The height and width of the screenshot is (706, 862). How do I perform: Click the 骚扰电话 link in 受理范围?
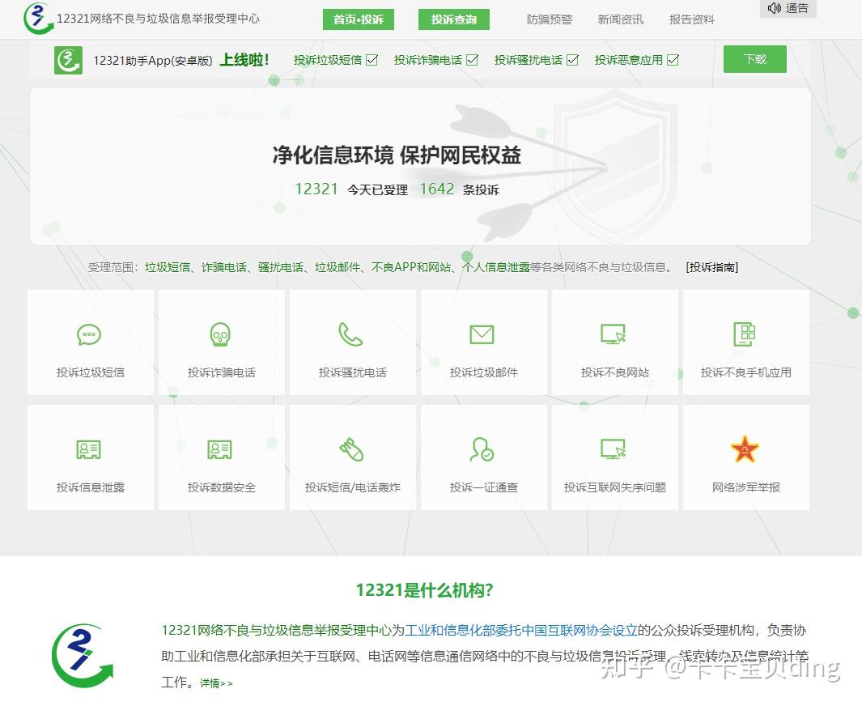280,267
